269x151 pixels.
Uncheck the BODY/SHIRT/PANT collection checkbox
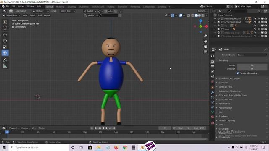[219, 22]
